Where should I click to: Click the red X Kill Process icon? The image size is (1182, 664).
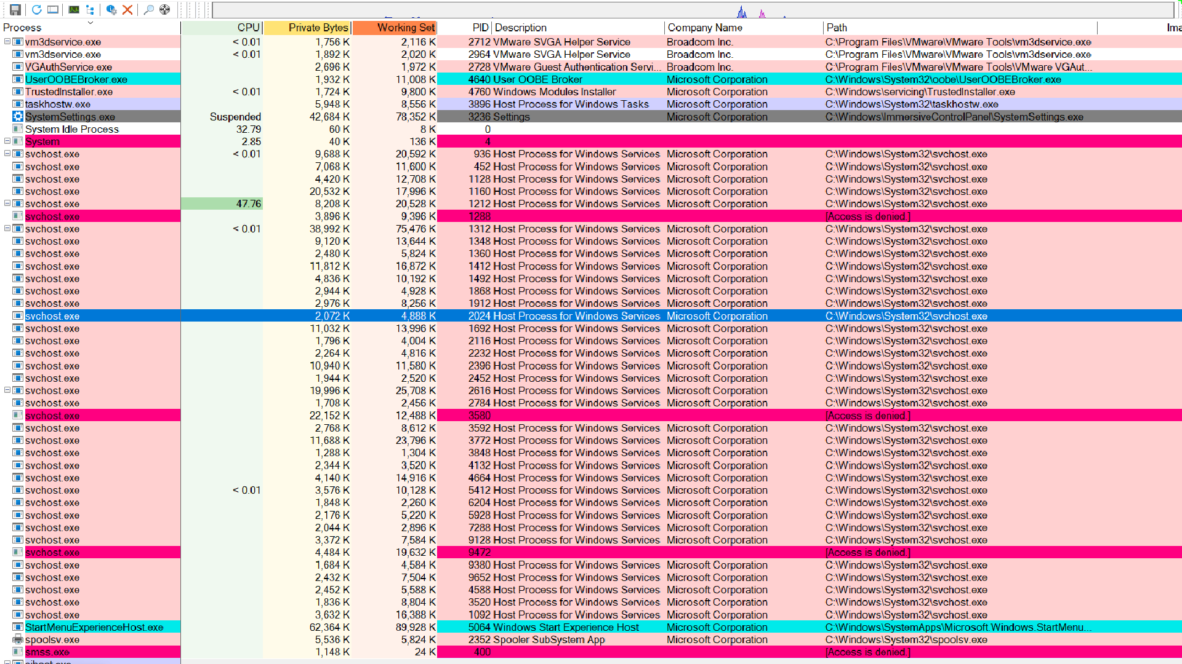(127, 9)
